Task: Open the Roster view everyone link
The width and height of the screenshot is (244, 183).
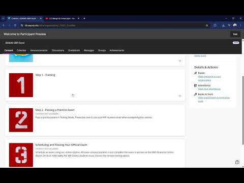Action: (x=209, y=78)
